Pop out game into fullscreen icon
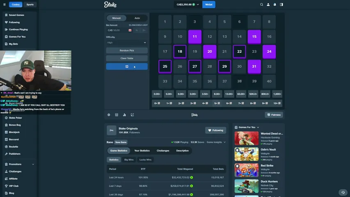 pos(133,115)
